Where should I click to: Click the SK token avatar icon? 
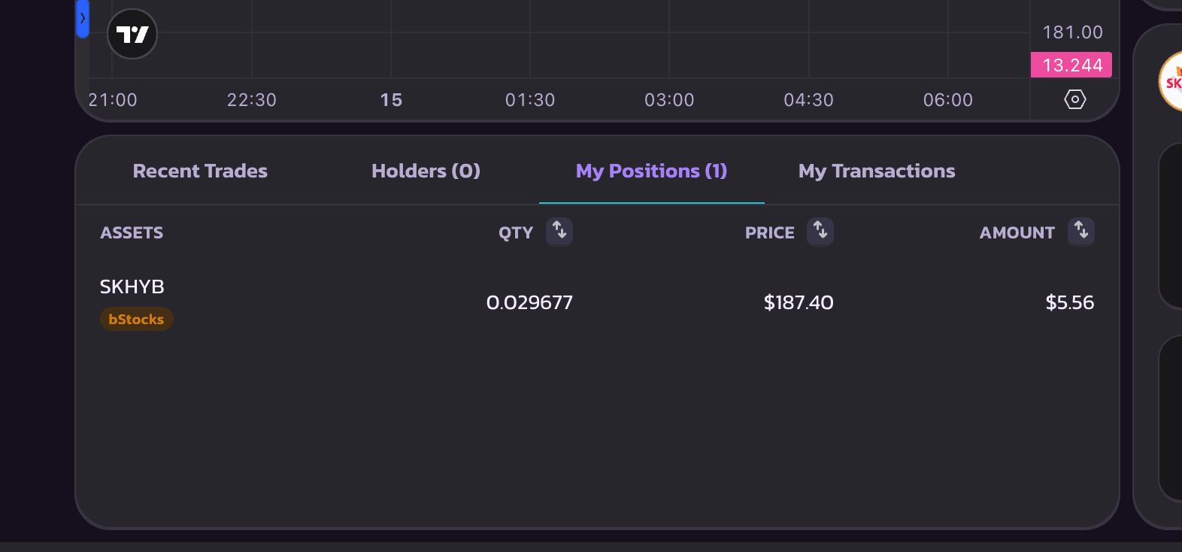click(x=1171, y=81)
